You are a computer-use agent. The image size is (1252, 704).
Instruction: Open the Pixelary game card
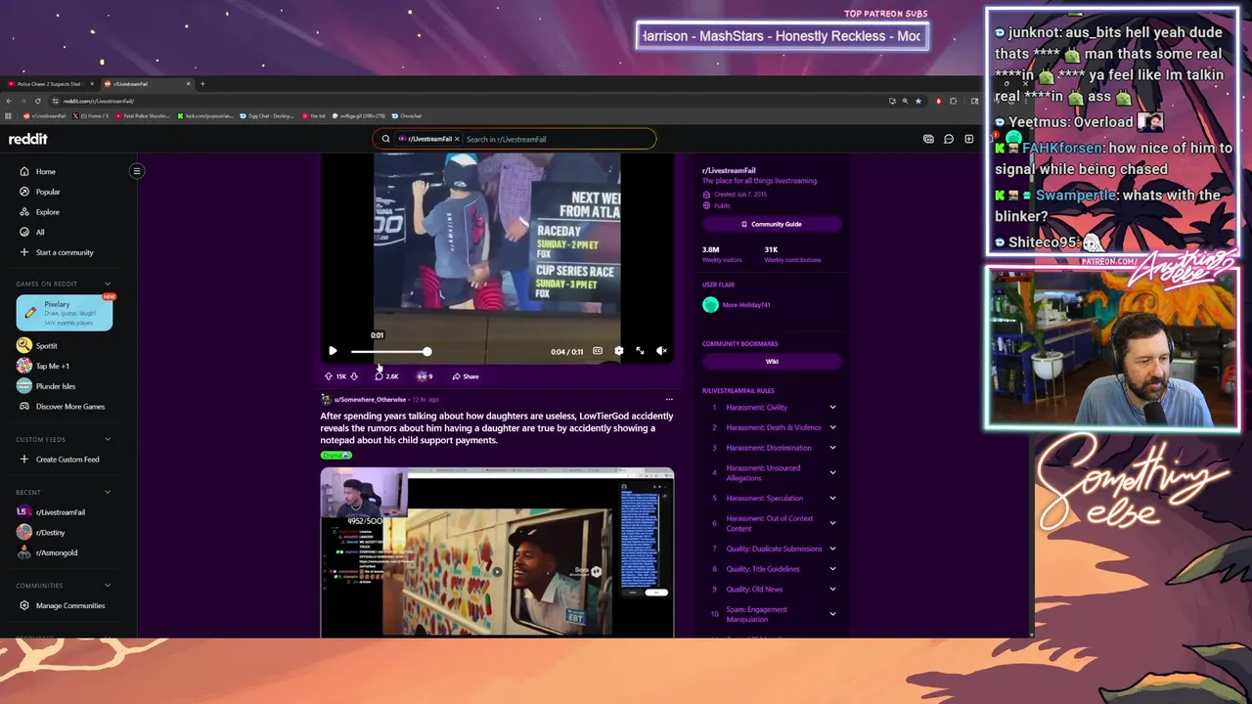coord(65,312)
